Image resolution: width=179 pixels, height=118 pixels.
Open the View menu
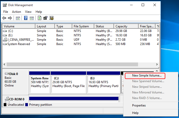click(28, 12)
